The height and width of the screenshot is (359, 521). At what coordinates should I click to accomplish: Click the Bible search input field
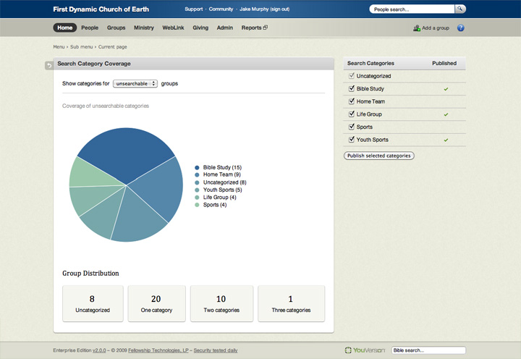[428, 350]
